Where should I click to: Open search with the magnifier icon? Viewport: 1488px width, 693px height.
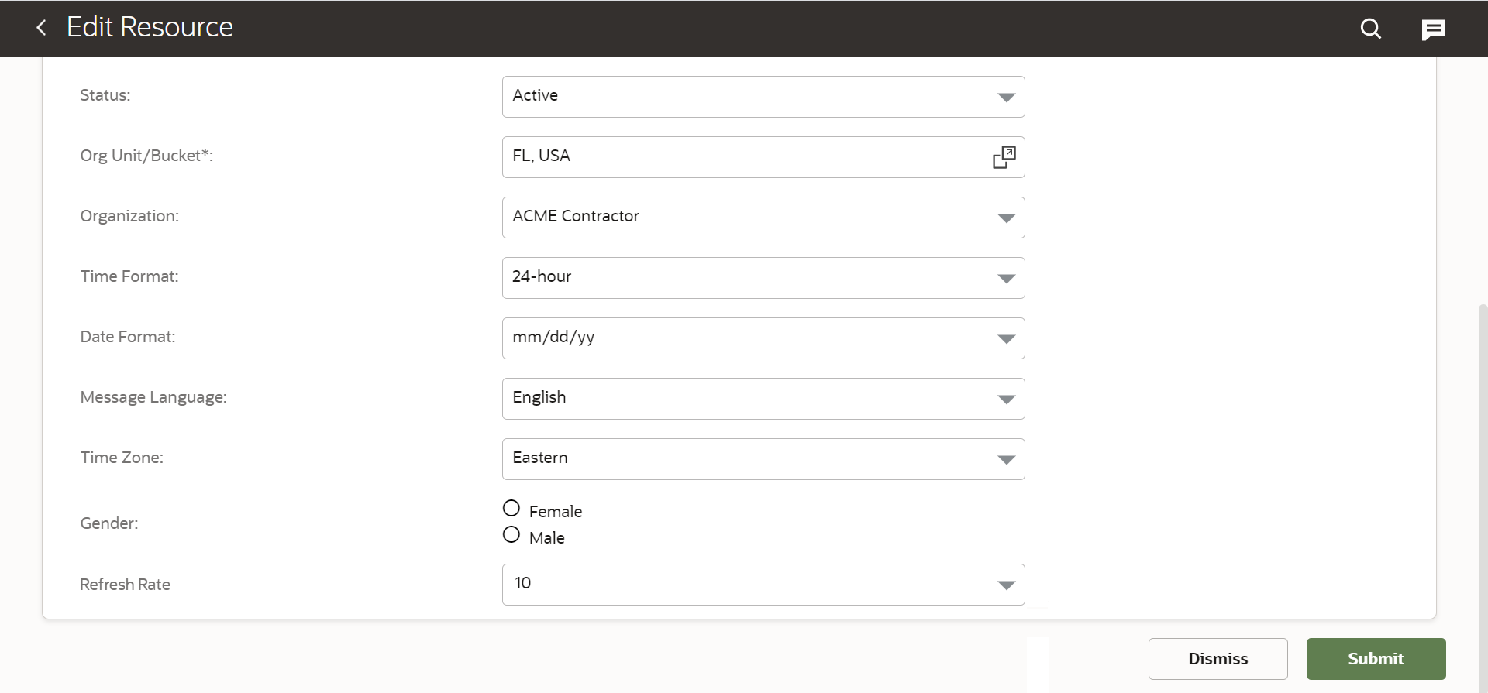(1370, 29)
